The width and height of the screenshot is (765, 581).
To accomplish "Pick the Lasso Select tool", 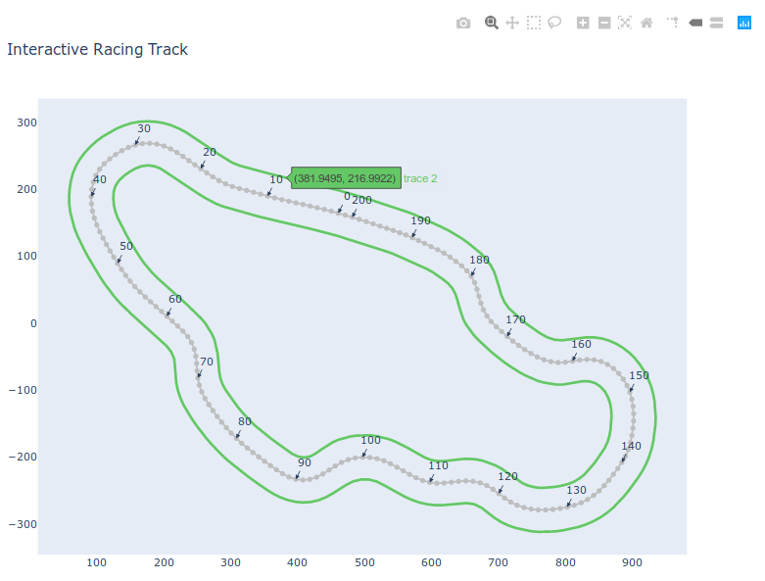I will click(554, 23).
